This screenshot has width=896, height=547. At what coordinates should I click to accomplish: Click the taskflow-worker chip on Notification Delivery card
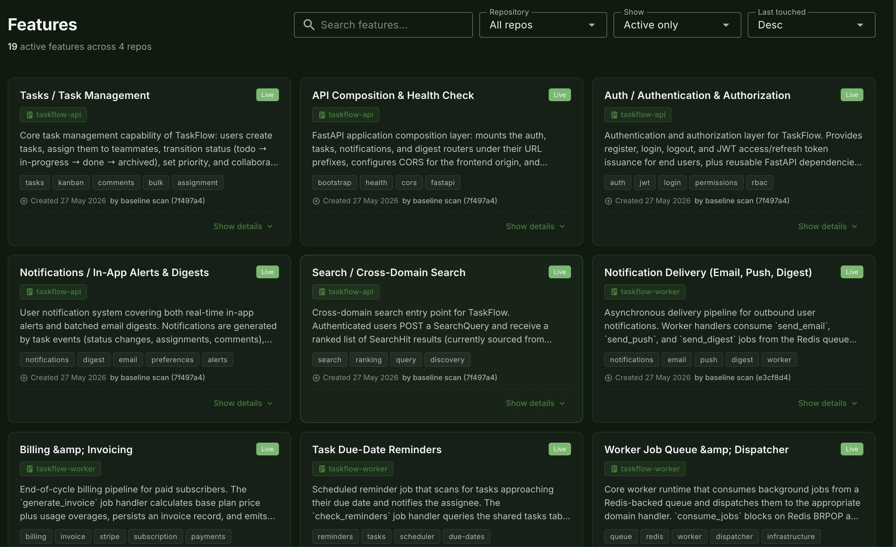645,292
